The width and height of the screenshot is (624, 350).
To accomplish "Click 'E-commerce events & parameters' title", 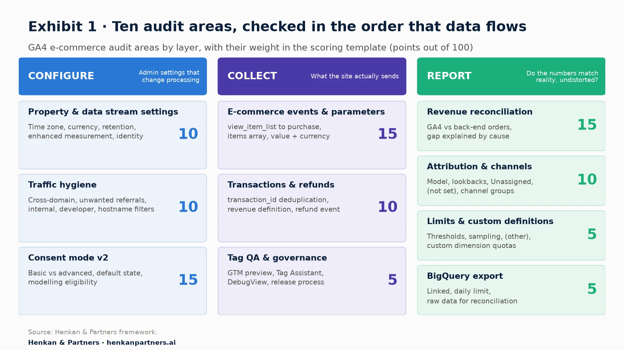I will [306, 112].
